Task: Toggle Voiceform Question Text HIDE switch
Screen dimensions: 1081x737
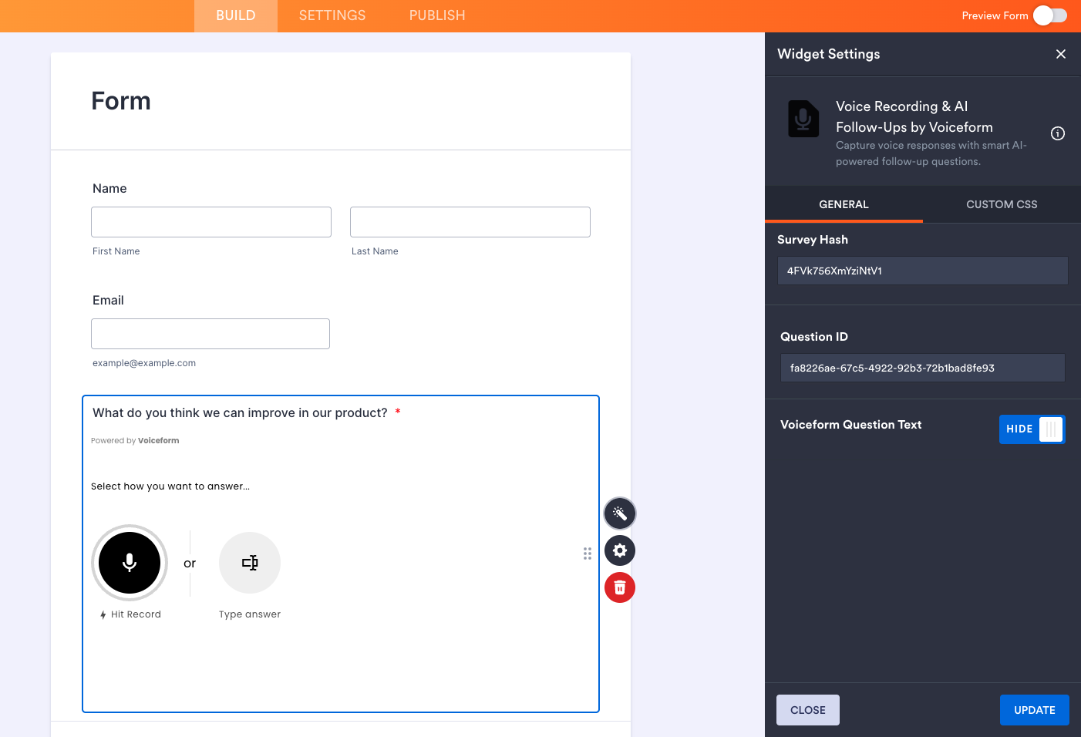Action: click(1032, 429)
